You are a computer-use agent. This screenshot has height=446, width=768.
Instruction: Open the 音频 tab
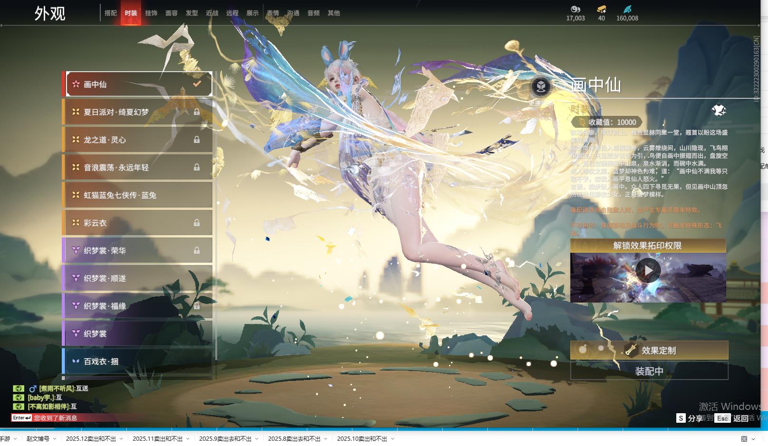pos(314,13)
